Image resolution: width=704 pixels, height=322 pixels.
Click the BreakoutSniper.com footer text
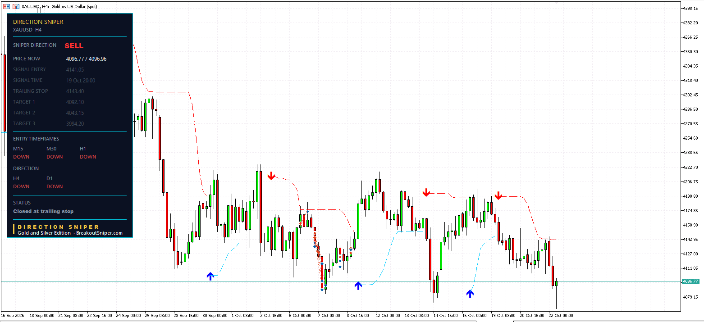(99, 233)
